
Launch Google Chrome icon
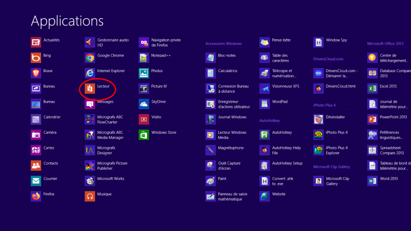(90, 58)
